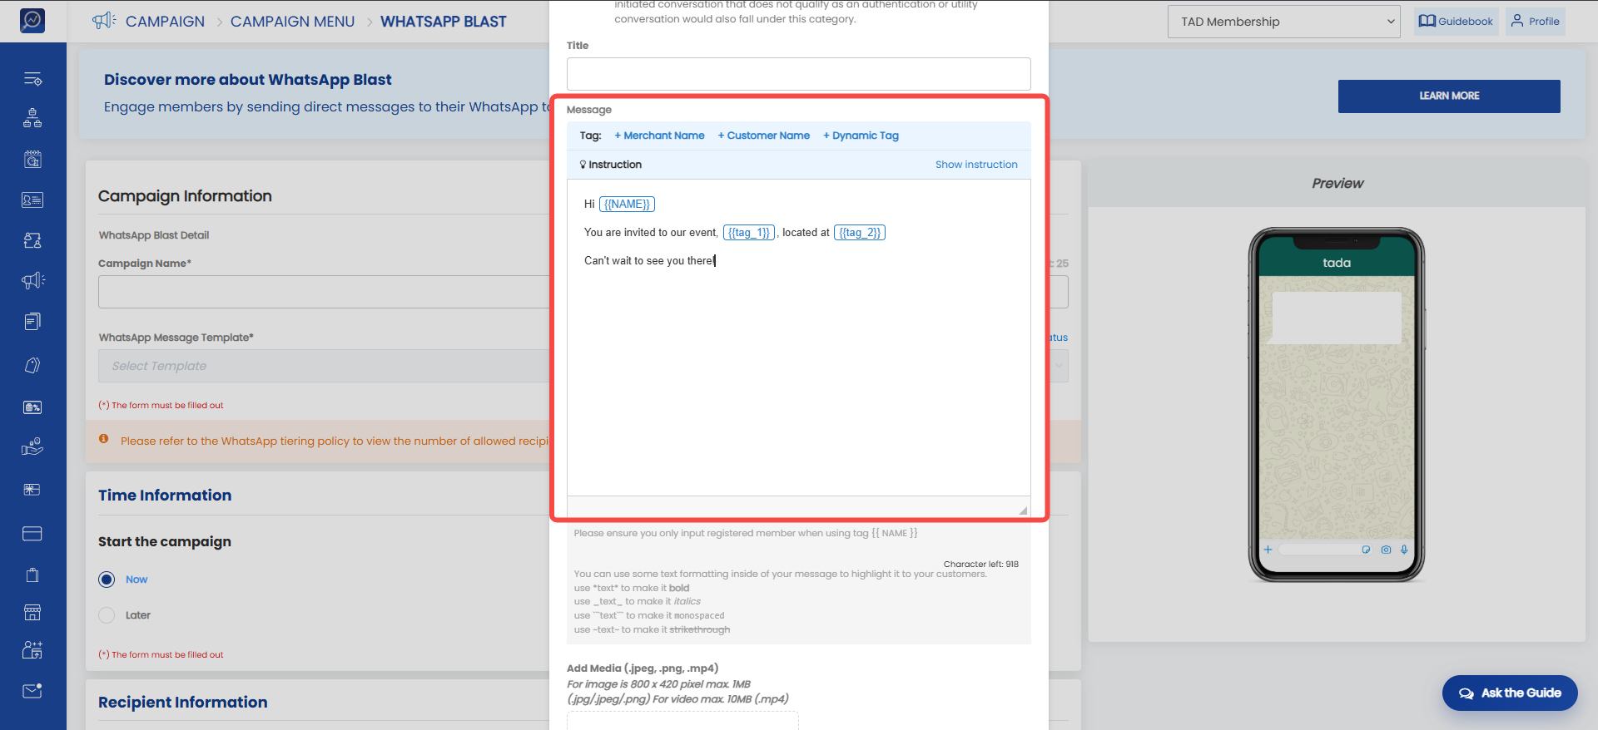Open the sidebar shopping bag icon
The image size is (1598, 730).
click(x=32, y=575)
